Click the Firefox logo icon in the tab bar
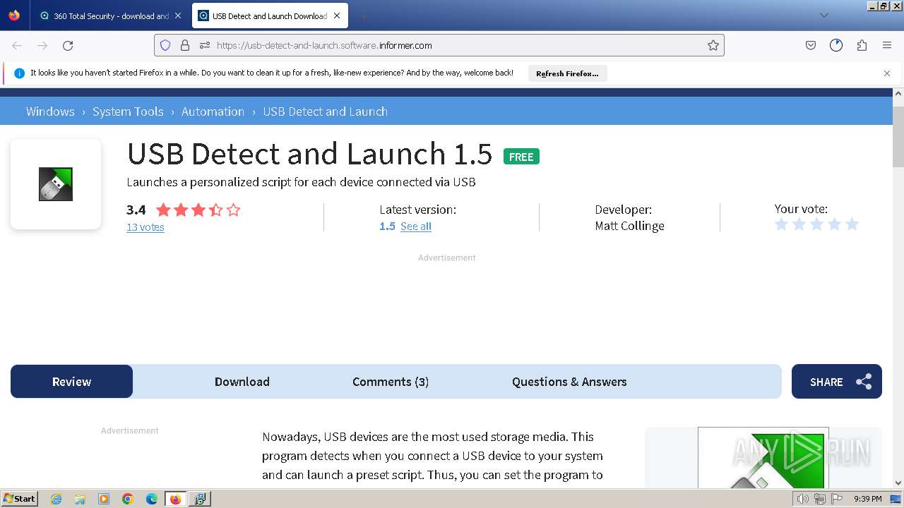This screenshot has width=904, height=508. pos(14,16)
